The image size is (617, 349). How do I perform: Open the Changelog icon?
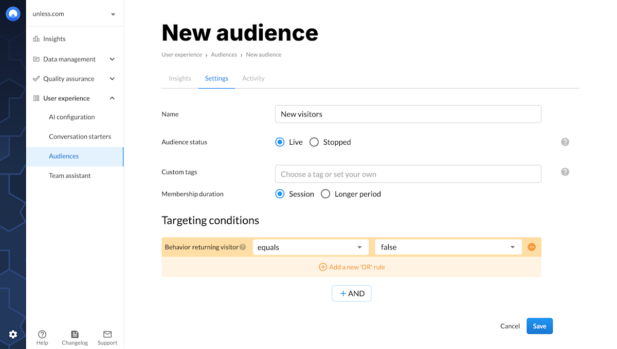pyautogui.click(x=75, y=334)
